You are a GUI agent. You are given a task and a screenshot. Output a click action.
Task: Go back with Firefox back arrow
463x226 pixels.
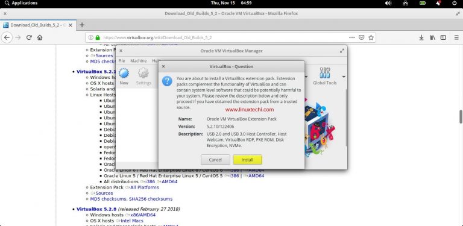pos(7,37)
